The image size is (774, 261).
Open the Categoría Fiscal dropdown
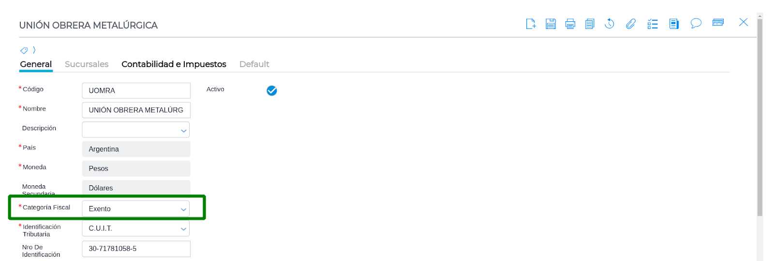tap(183, 209)
